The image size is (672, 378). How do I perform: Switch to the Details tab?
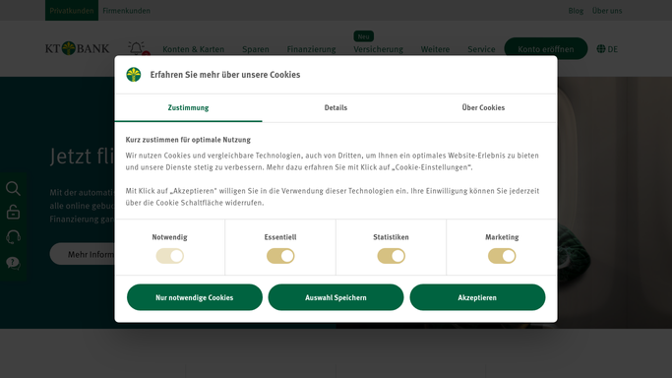[336, 107]
